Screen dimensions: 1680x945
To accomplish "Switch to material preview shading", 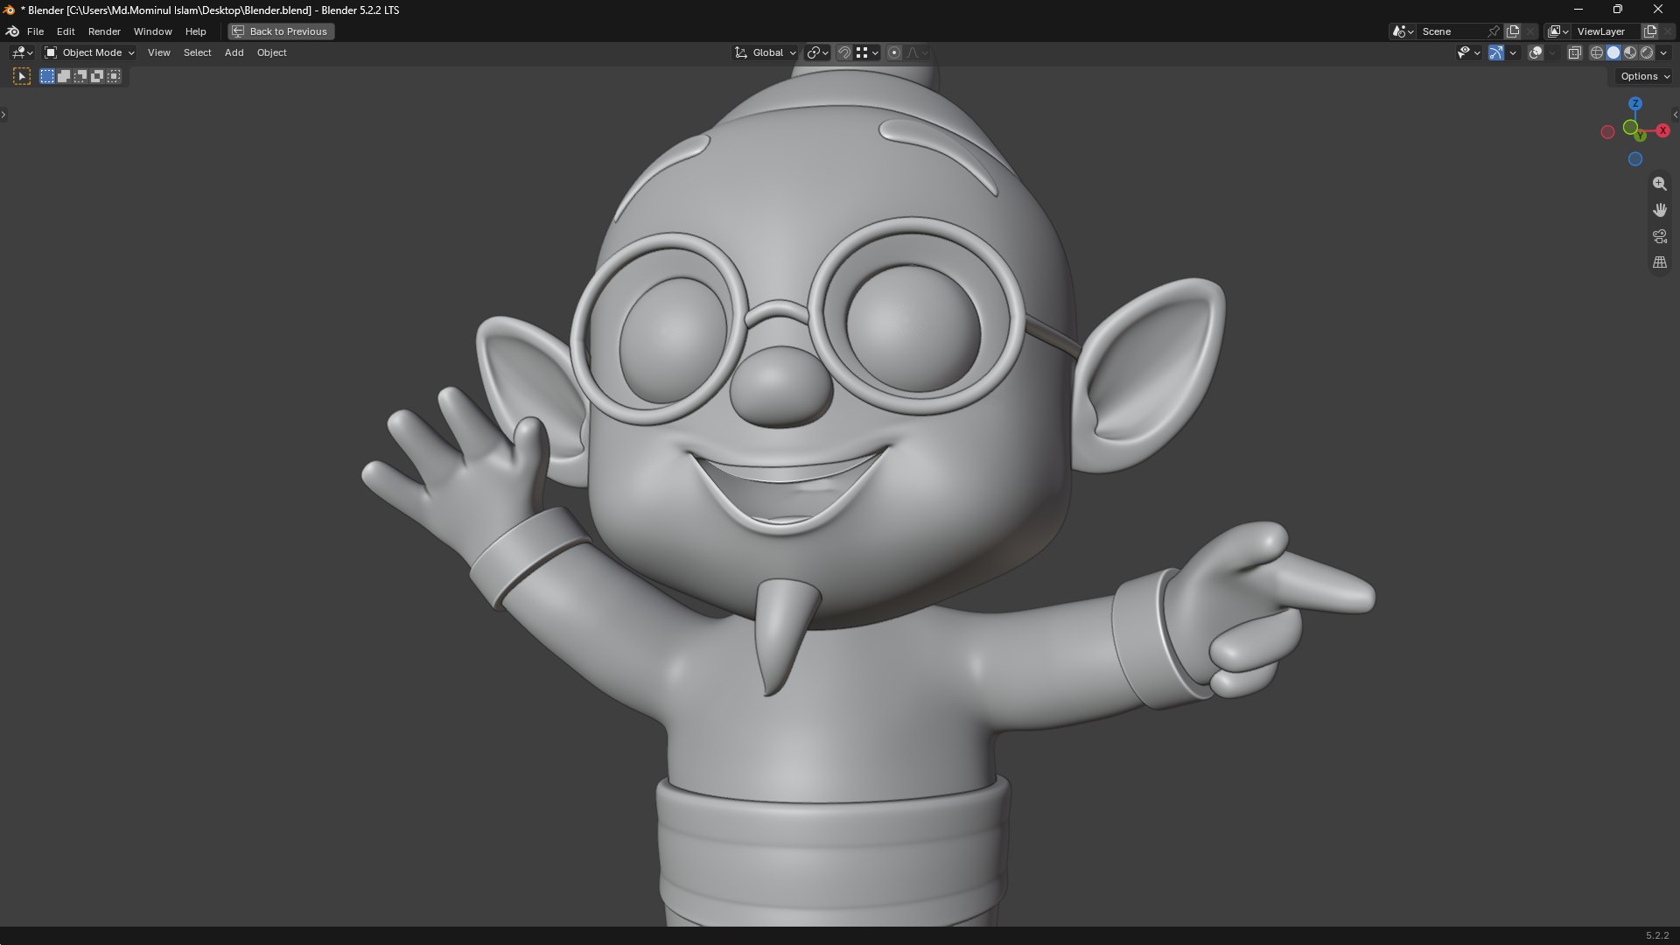I will (1630, 53).
